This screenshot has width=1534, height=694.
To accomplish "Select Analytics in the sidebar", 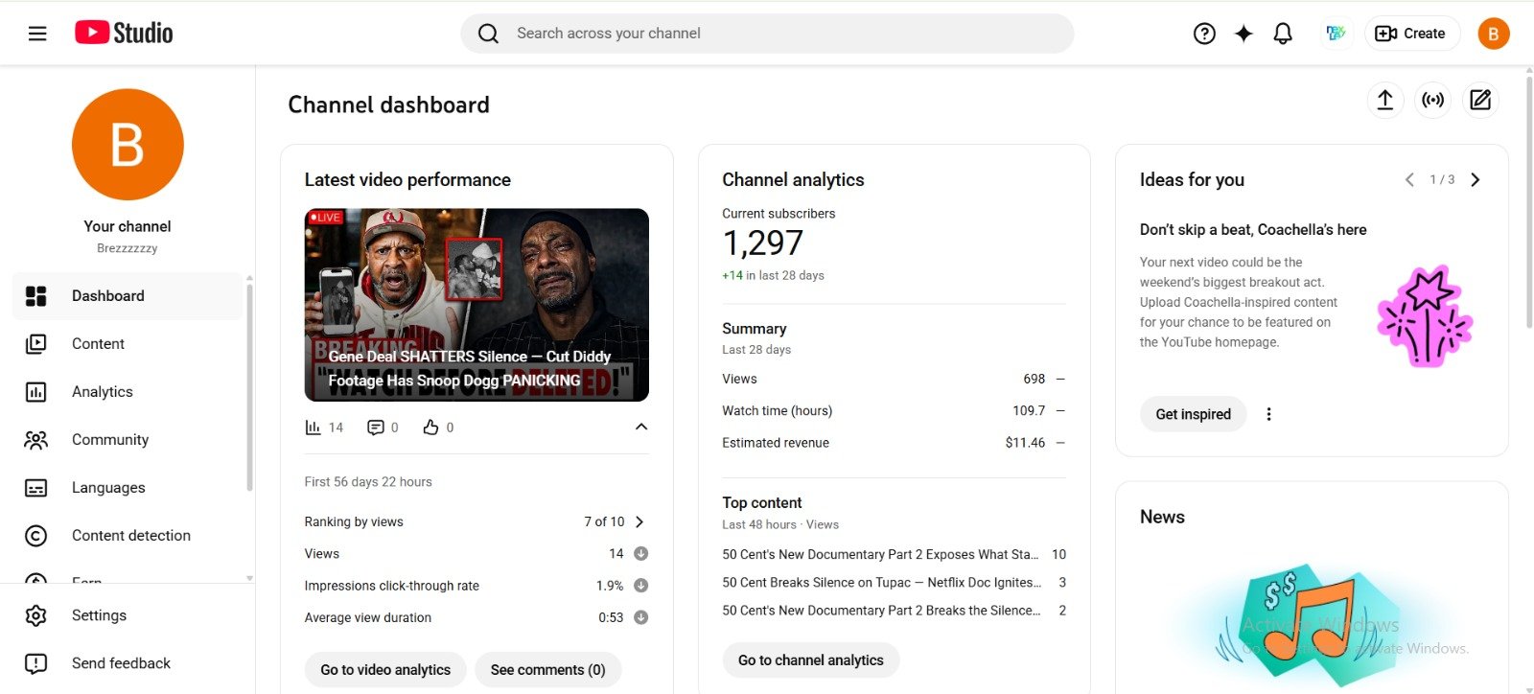I will tap(102, 392).
